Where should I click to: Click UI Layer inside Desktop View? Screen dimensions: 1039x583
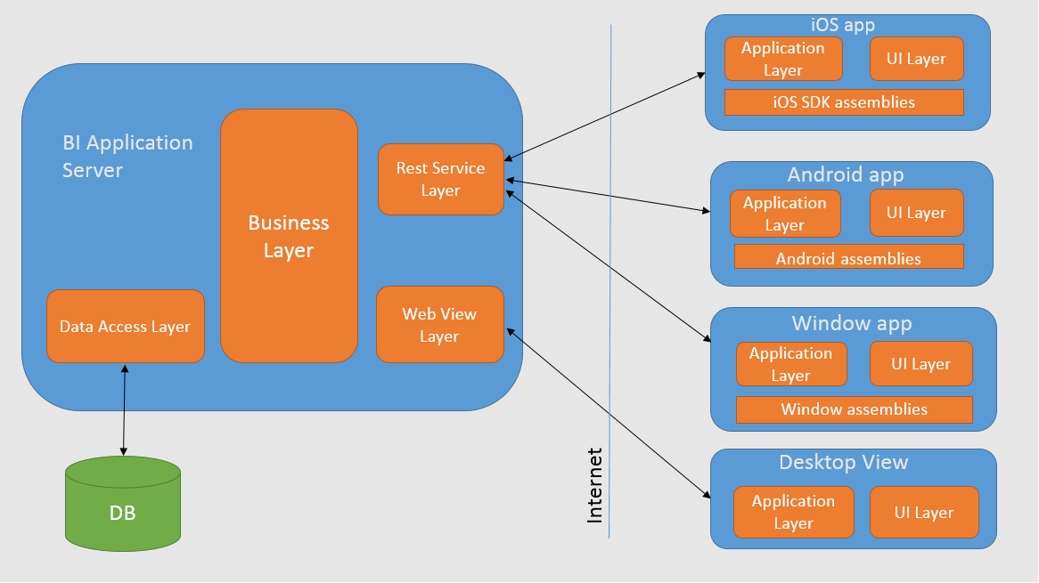click(x=923, y=513)
